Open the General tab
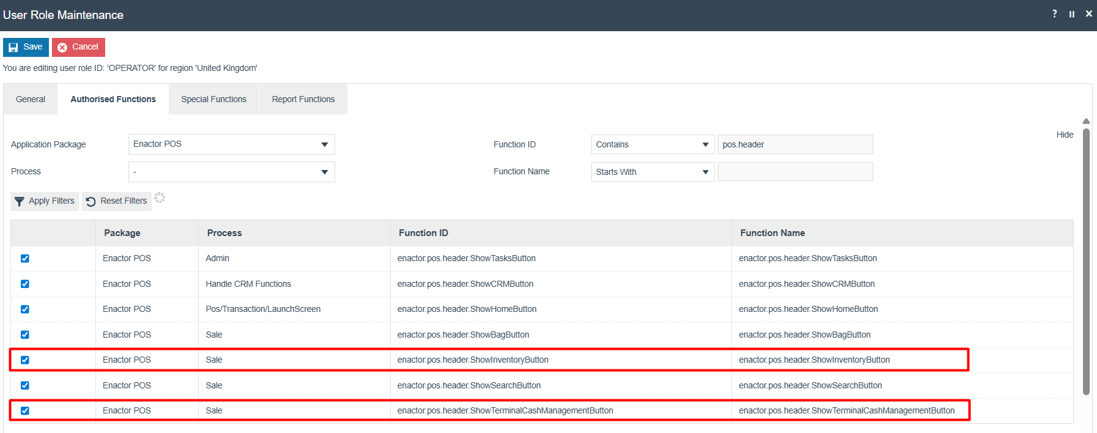 click(x=31, y=99)
